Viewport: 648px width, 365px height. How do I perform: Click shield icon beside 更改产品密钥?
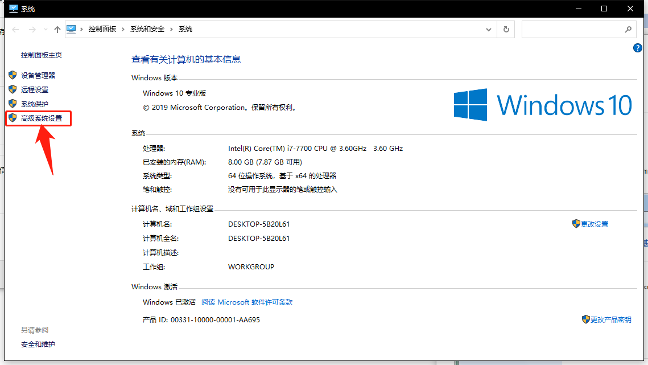(x=585, y=319)
